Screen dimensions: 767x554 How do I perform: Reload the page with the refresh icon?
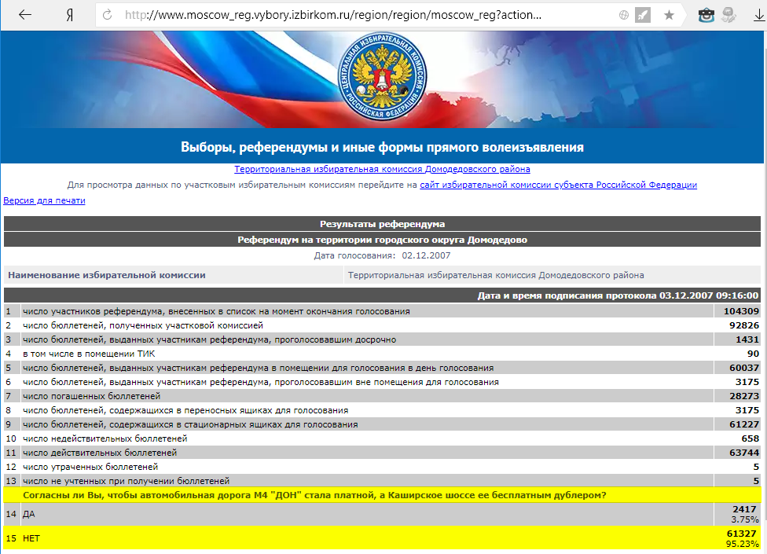[107, 15]
